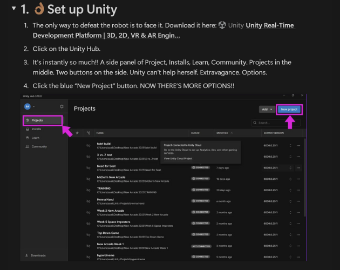Click "7 days ago" in Need for Seat row
This screenshot has height=270, width=340.
click(x=222, y=168)
